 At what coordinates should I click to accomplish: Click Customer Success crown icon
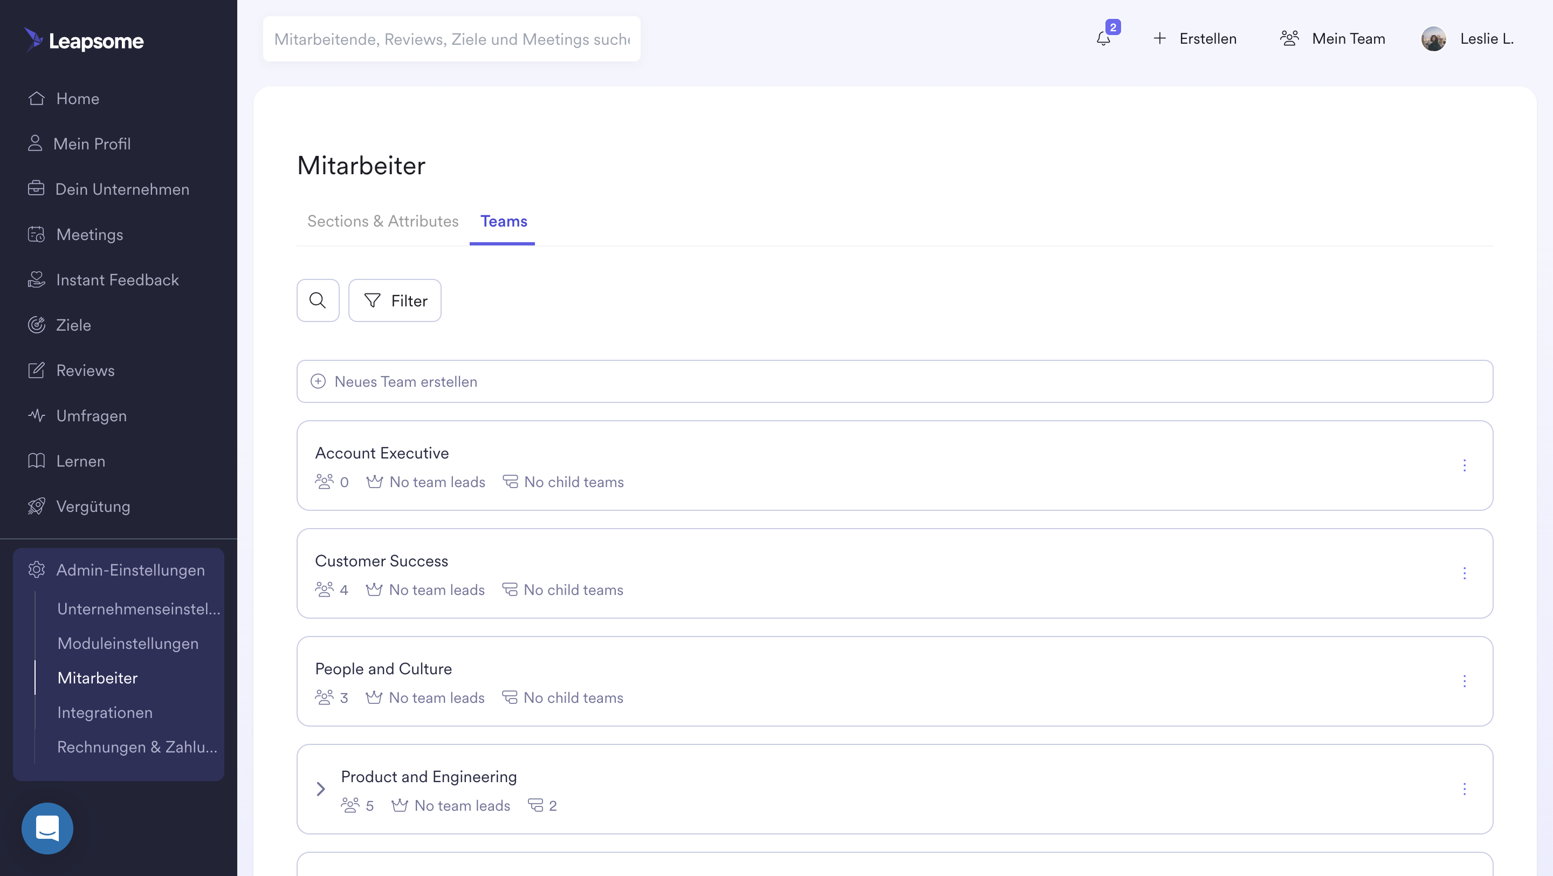[x=374, y=590]
